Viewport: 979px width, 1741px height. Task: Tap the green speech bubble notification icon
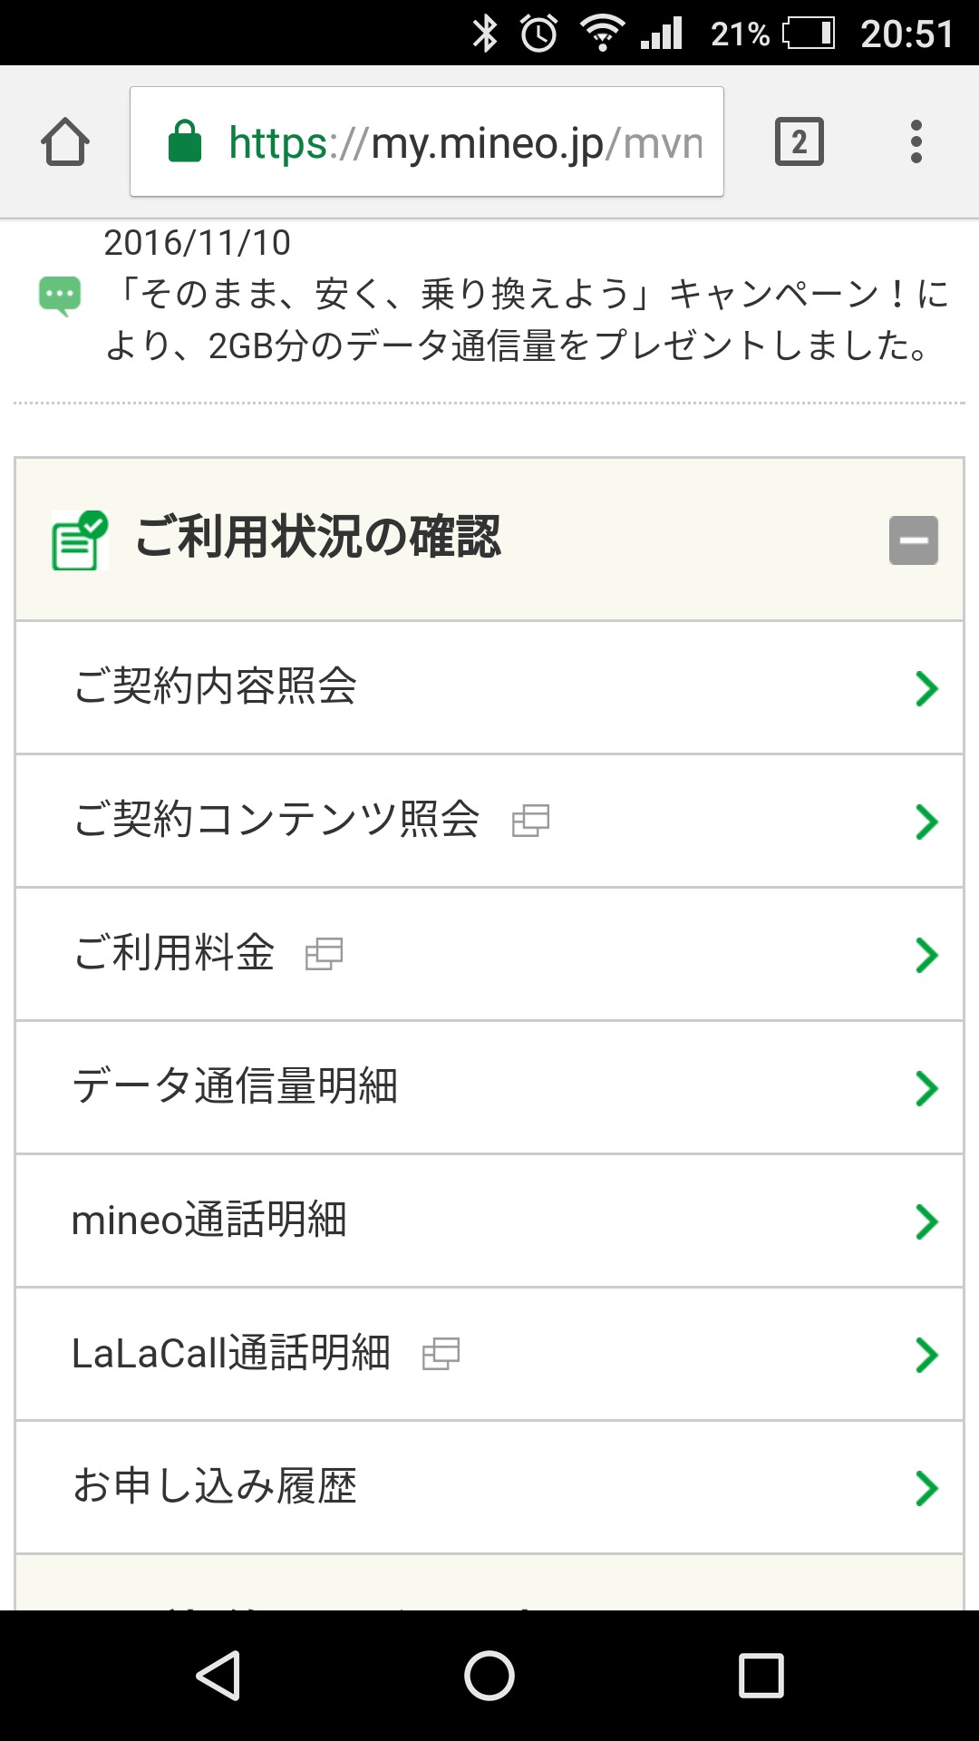pos(60,296)
